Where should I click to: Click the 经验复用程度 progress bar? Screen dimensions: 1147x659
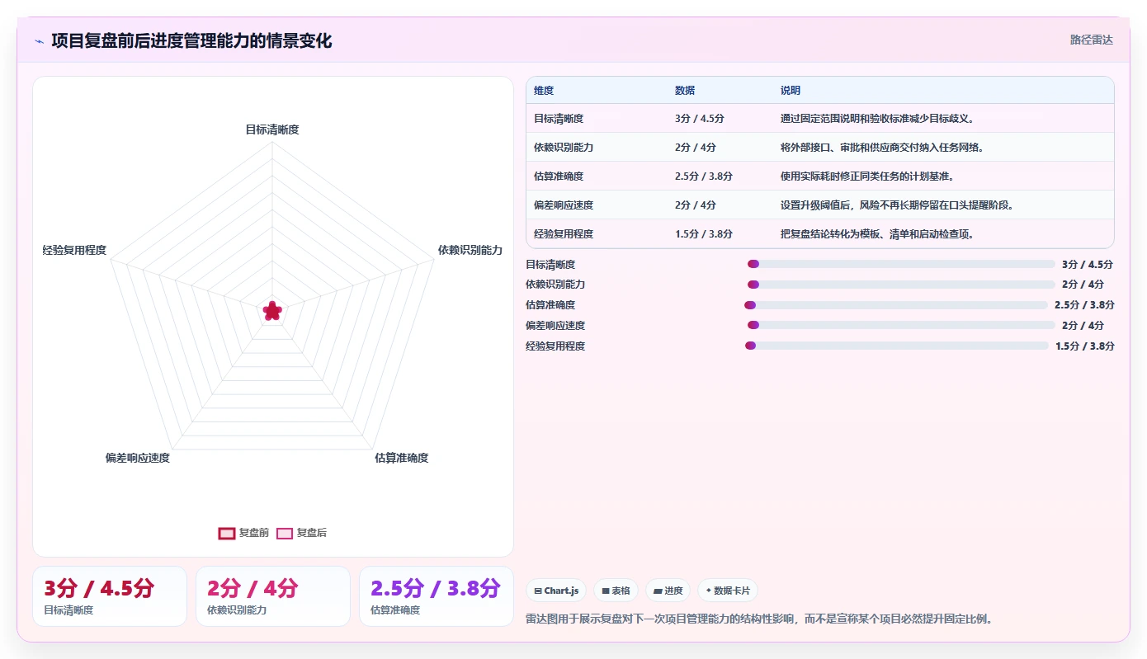coord(897,346)
